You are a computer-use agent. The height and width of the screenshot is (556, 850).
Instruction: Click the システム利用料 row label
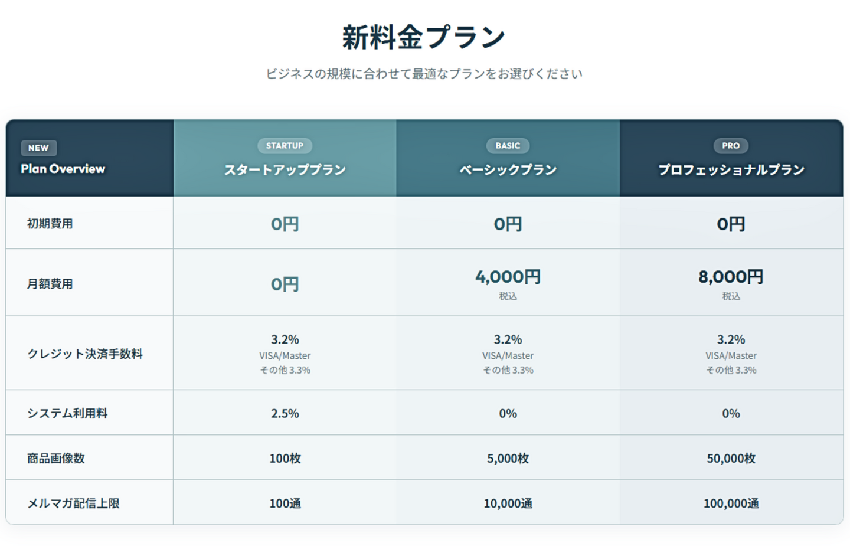(x=67, y=413)
